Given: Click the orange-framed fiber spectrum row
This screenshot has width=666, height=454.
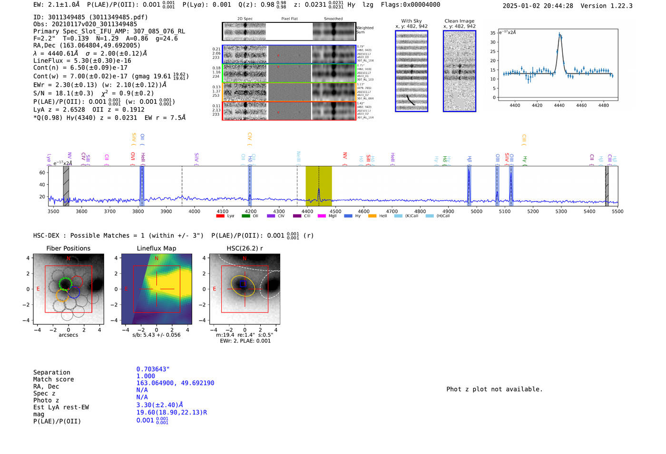Looking at the screenshot, I should (289, 92).
